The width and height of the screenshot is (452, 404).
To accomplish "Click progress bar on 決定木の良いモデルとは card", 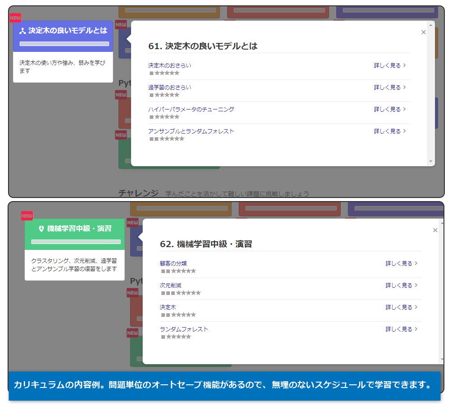I will (64, 44).
